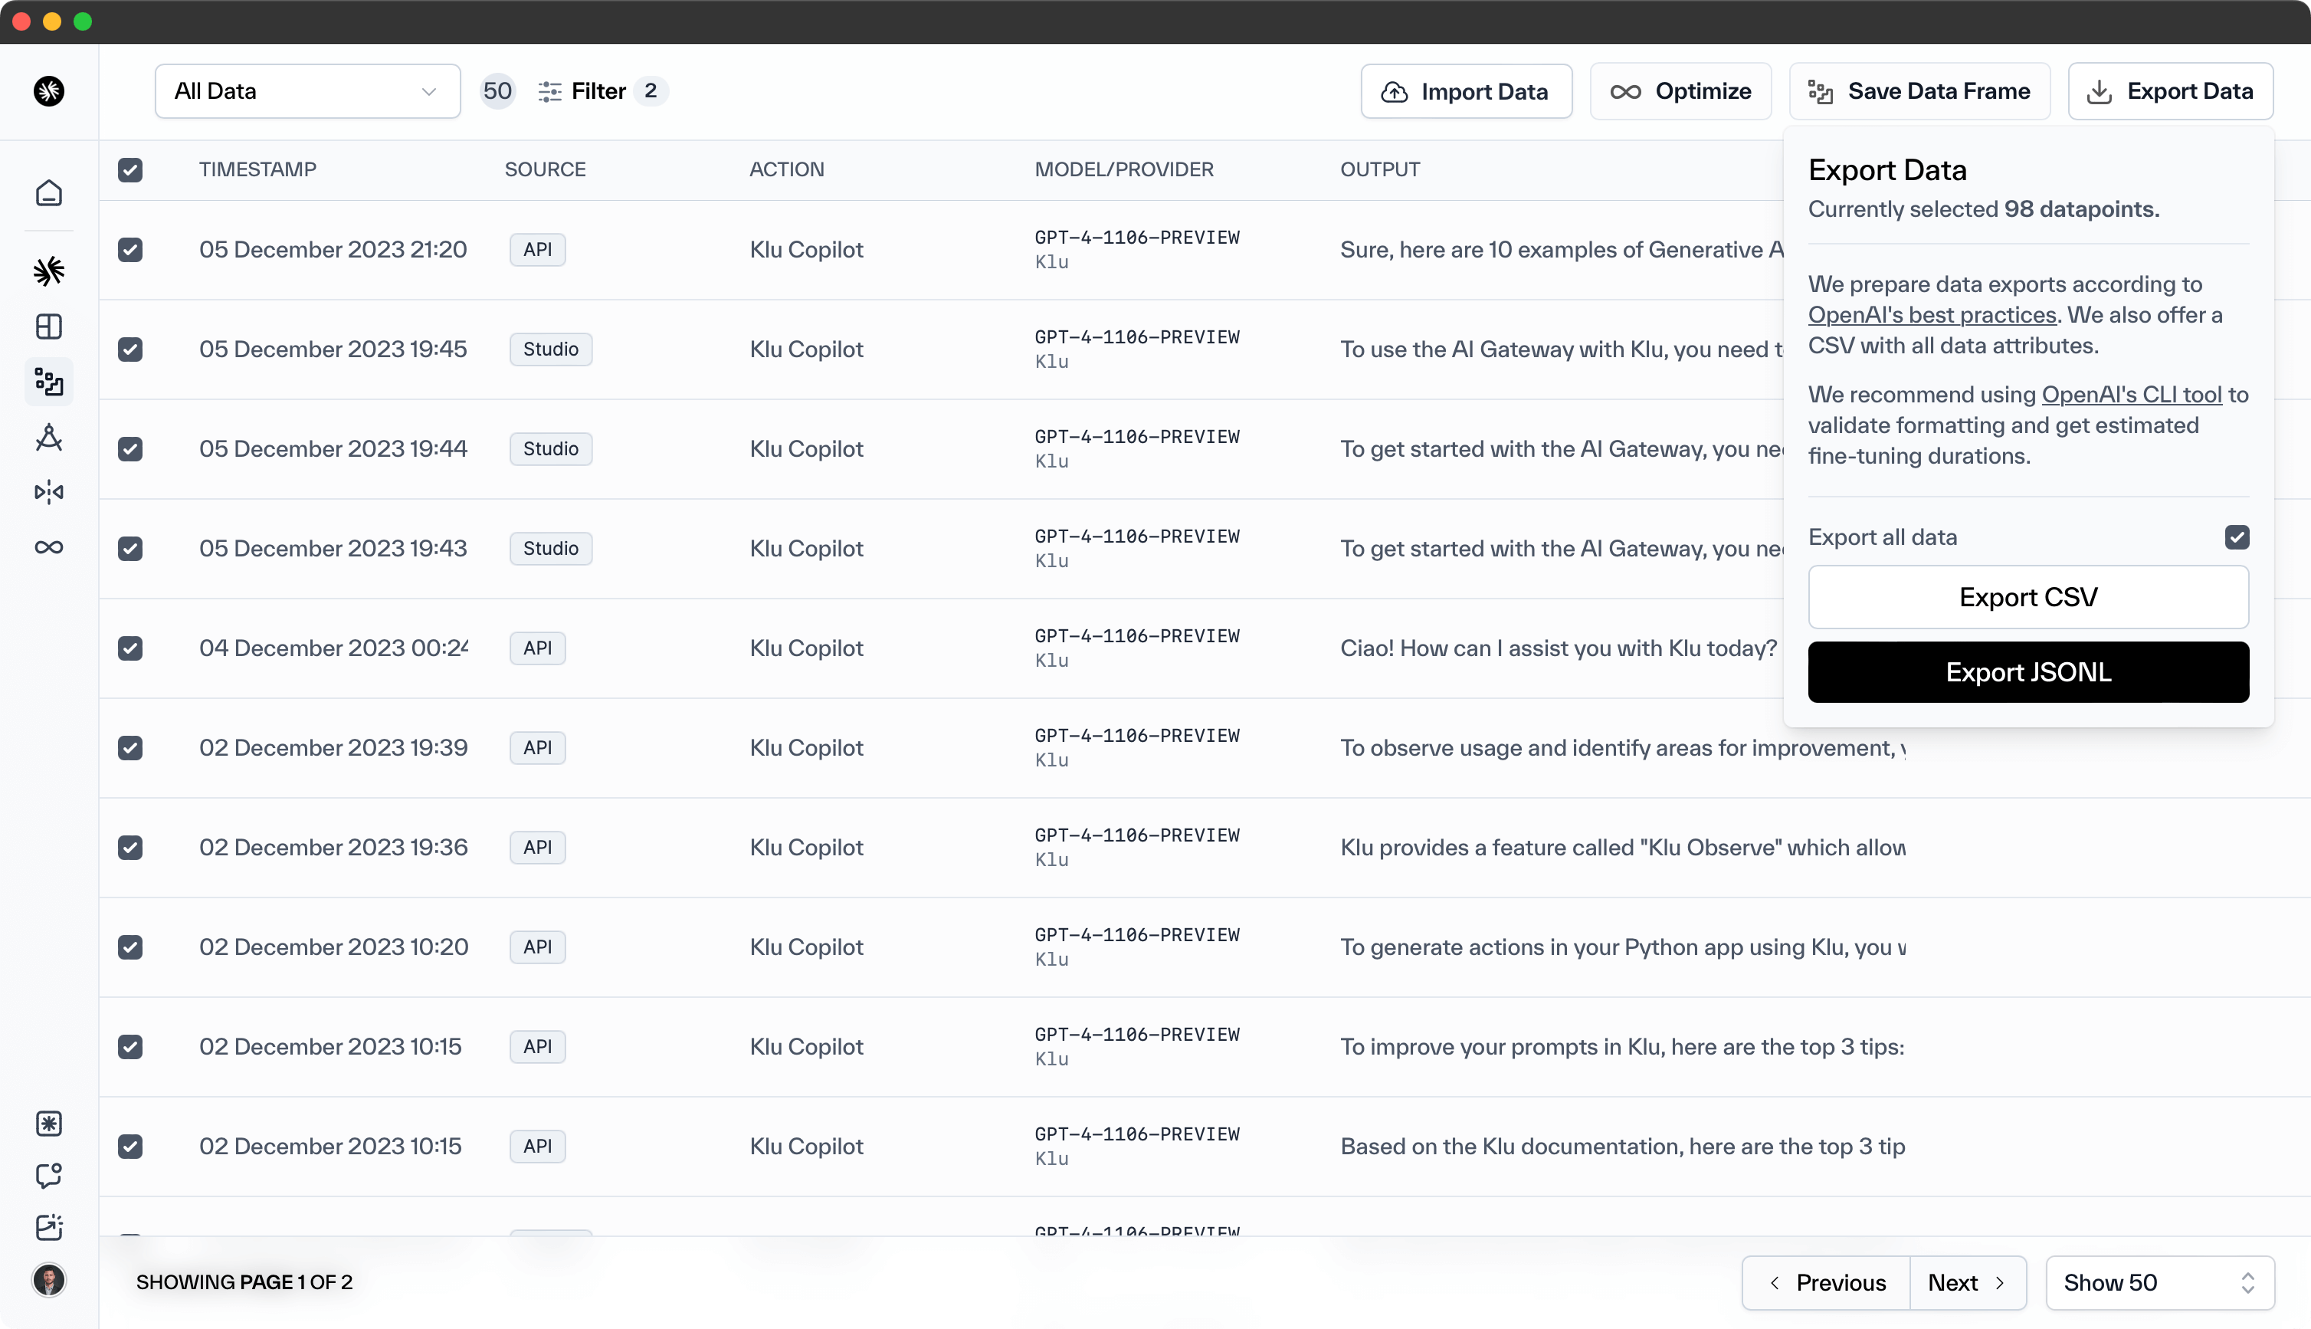Toggle the select-all header checkbox

pyautogui.click(x=130, y=170)
